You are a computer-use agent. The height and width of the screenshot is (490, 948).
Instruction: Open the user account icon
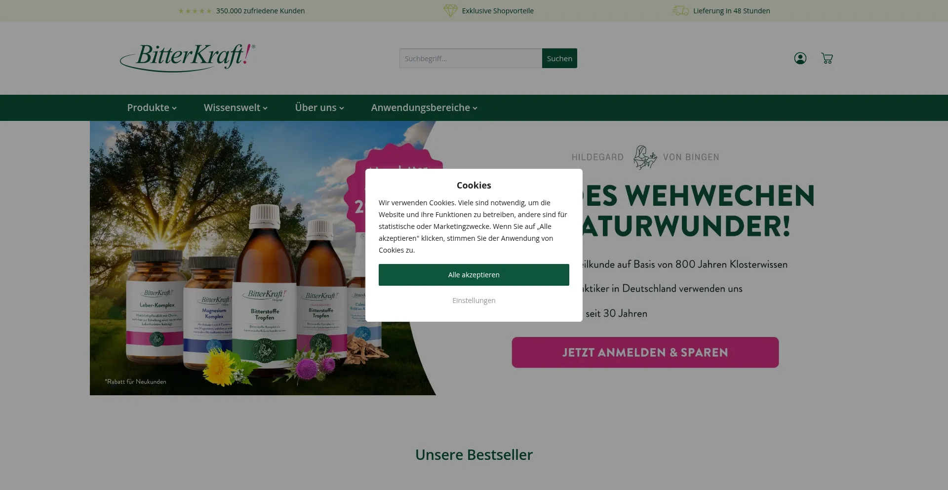(x=800, y=58)
